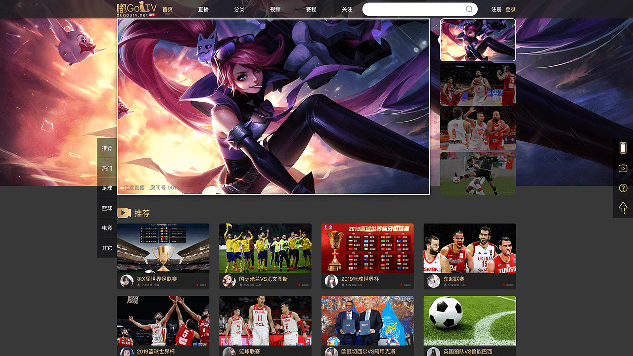Open the 国际米兰VS尤文图斯 title link

[264, 279]
